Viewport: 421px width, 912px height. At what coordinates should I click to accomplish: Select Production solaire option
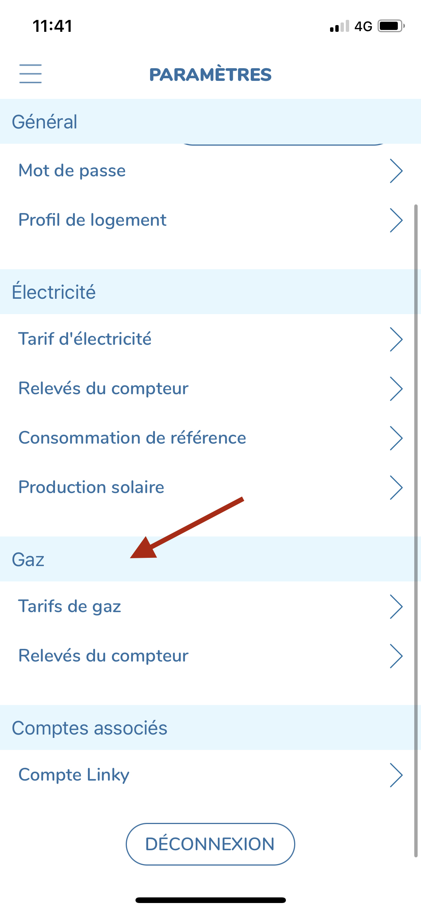210,487
